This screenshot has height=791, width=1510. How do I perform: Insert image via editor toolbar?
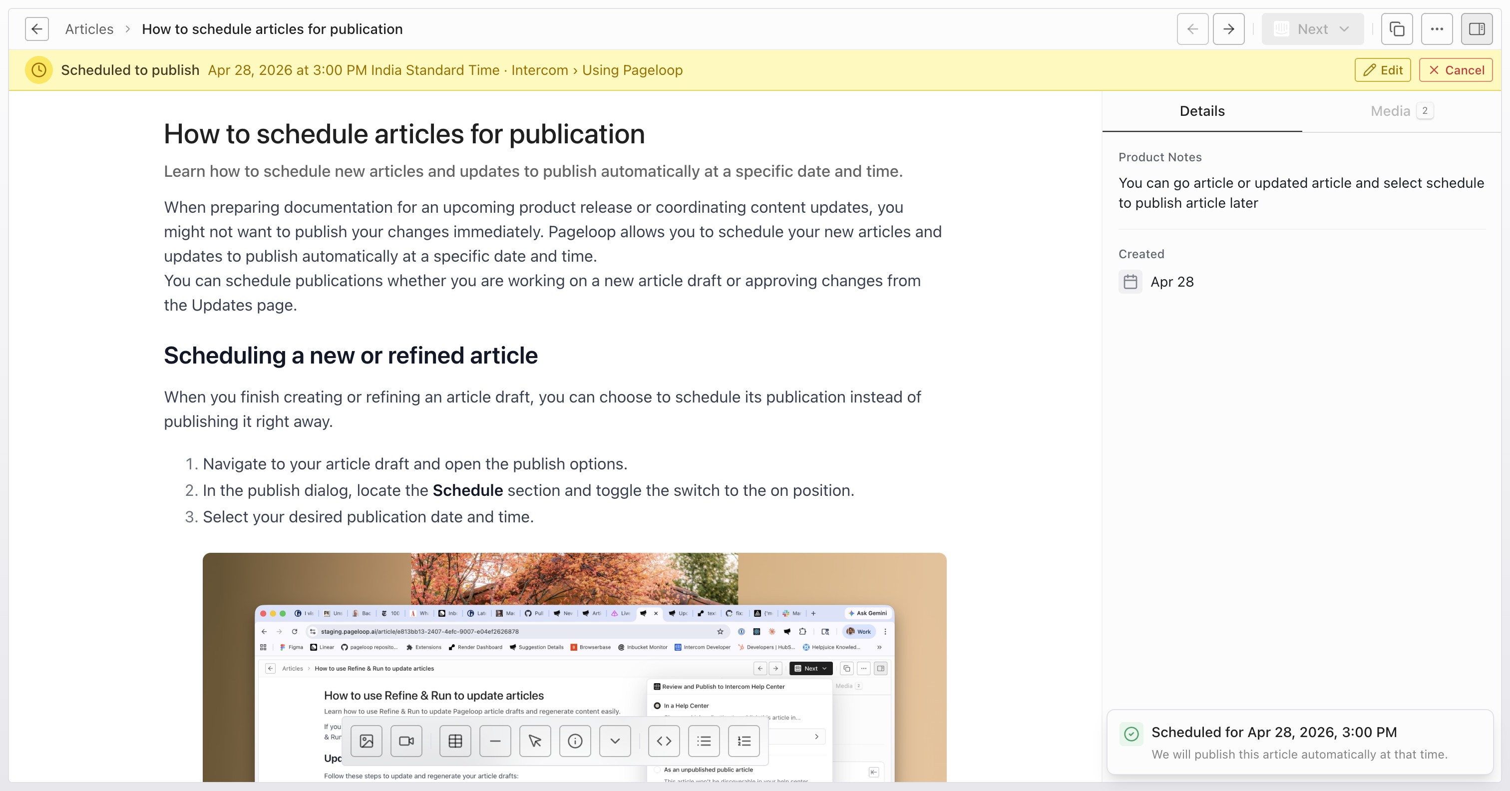pyautogui.click(x=367, y=741)
